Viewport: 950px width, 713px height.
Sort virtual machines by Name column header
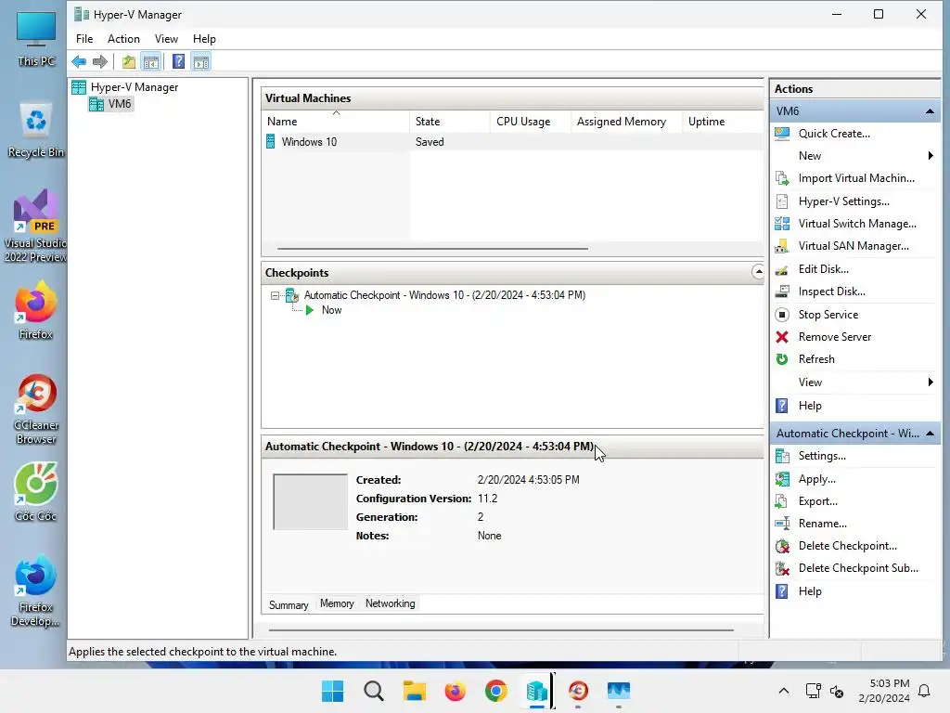(x=336, y=122)
